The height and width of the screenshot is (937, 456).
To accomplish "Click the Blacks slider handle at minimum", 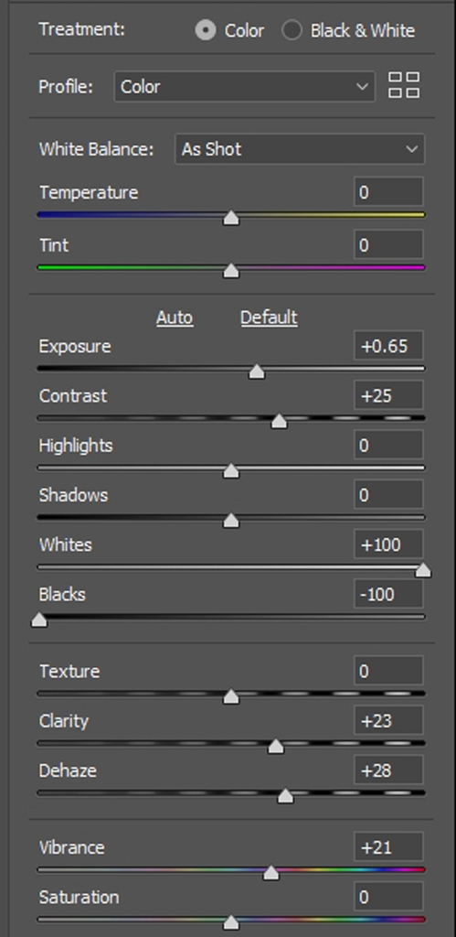I will click(x=38, y=619).
